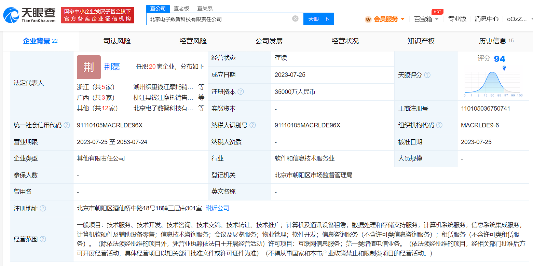Click the 存续 business status value
Screen dimensions: 533x266
[x=281, y=58]
